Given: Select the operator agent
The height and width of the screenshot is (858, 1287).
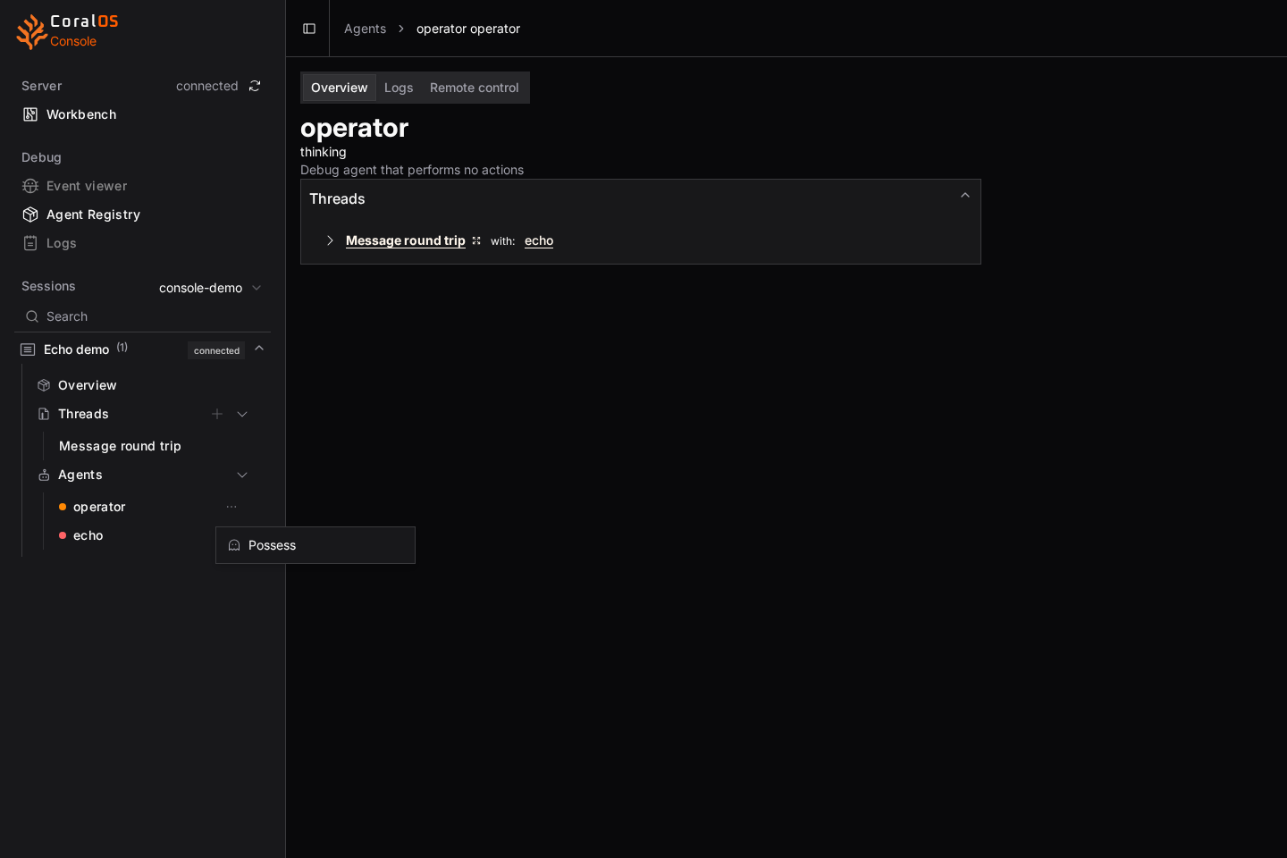Looking at the screenshot, I should tap(99, 507).
